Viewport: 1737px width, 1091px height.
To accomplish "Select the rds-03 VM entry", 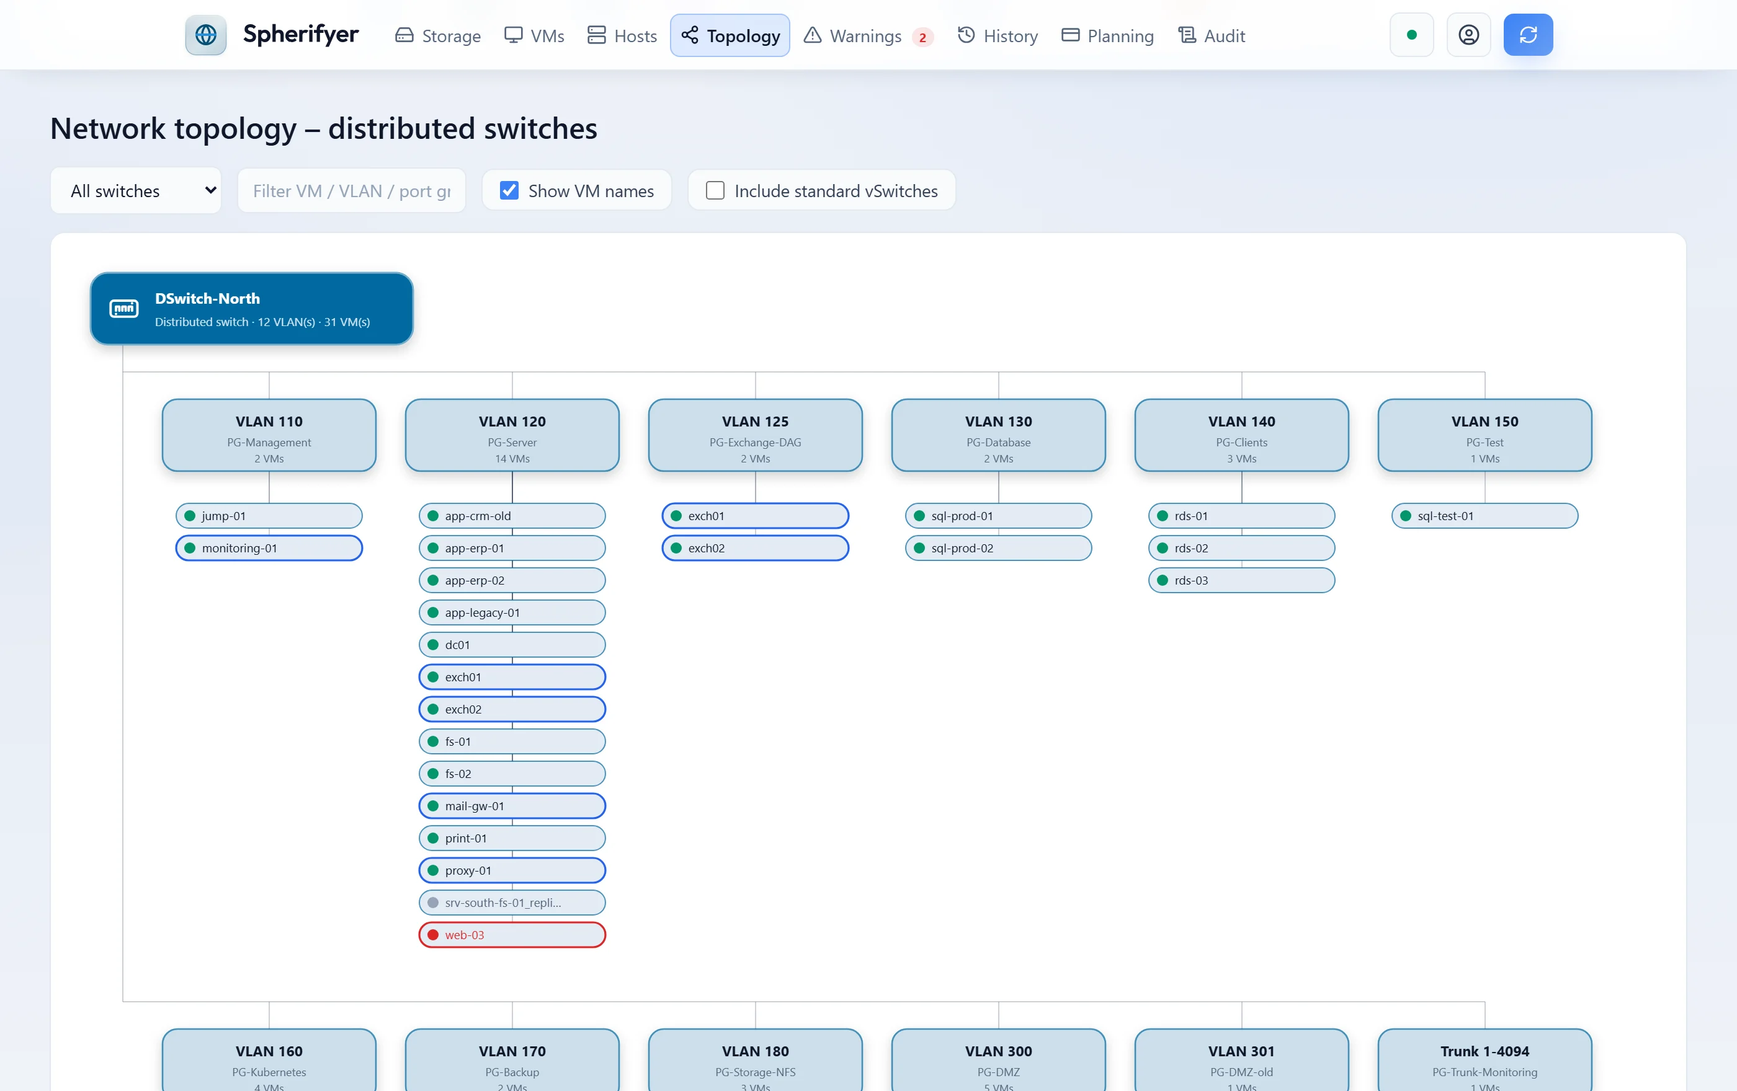I will pyautogui.click(x=1241, y=580).
